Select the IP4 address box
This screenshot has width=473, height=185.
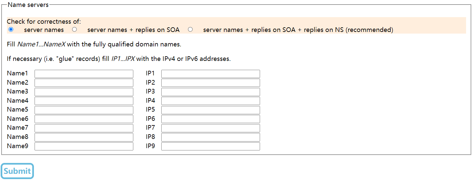[211, 101]
